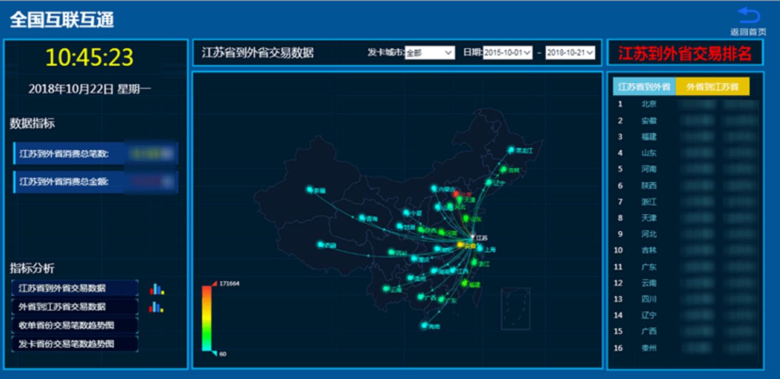Click the upper legend handle at 171664
Viewport: 780px width, 379px height.
(x=214, y=282)
